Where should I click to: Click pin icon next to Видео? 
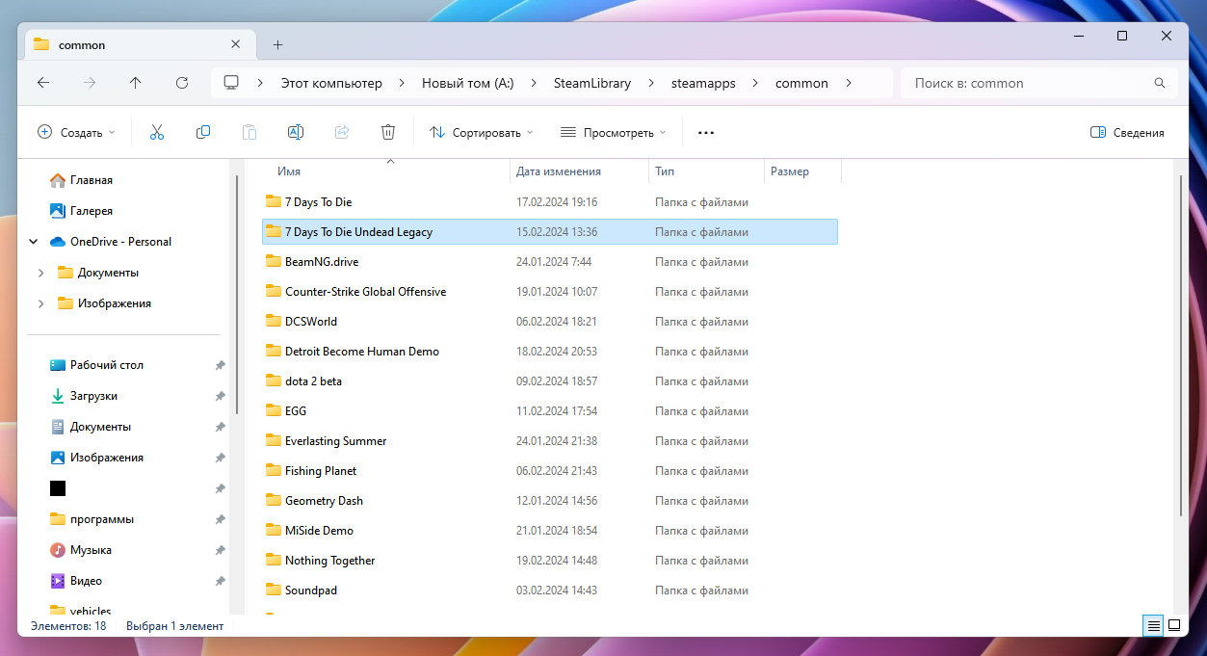coord(221,581)
